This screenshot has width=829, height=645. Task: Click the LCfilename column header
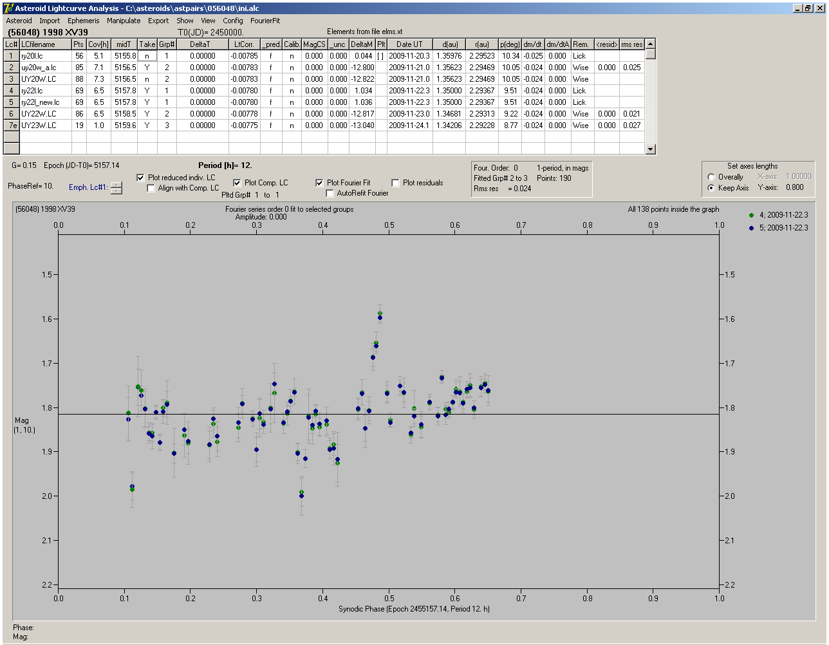[x=45, y=44]
